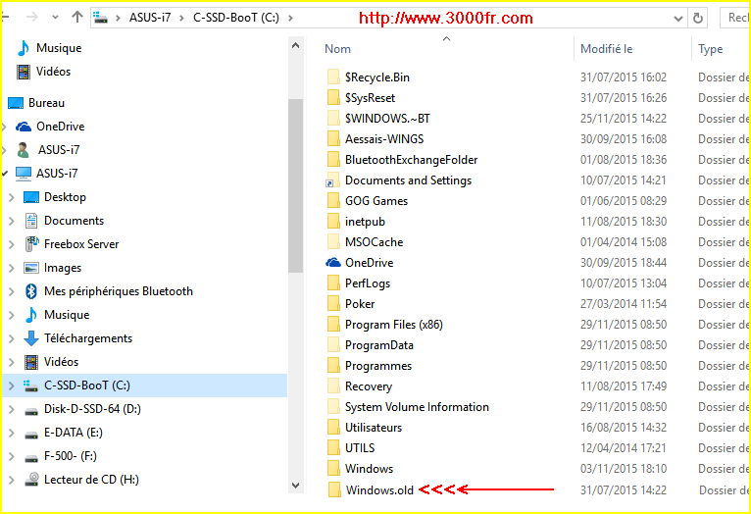Click the Documents icon in the tree
Screen dimensions: 751x514
[31, 221]
